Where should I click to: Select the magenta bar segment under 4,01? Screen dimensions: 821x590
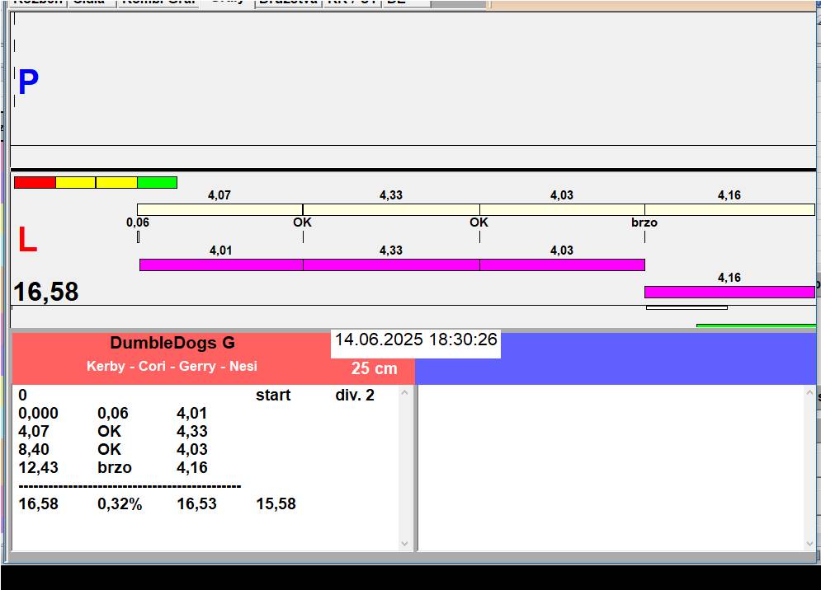point(221,265)
